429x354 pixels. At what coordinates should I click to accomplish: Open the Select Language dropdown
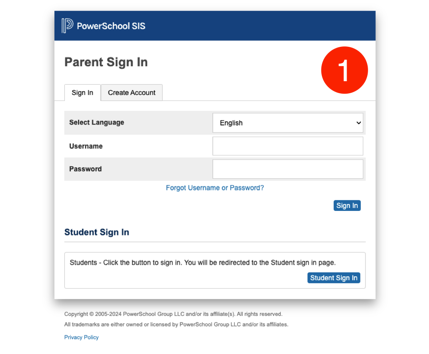(x=288, y=123)
